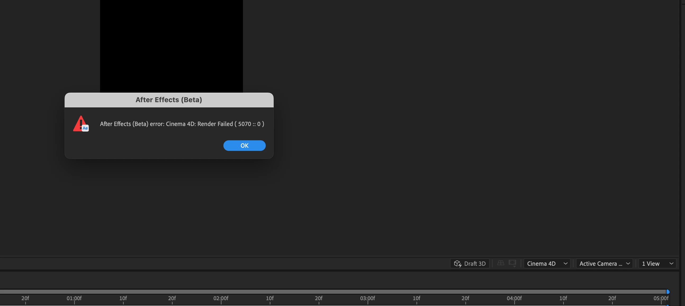Click the black composition preview area
The width and height of the screenshot is (685, 306).
(171, 45)
